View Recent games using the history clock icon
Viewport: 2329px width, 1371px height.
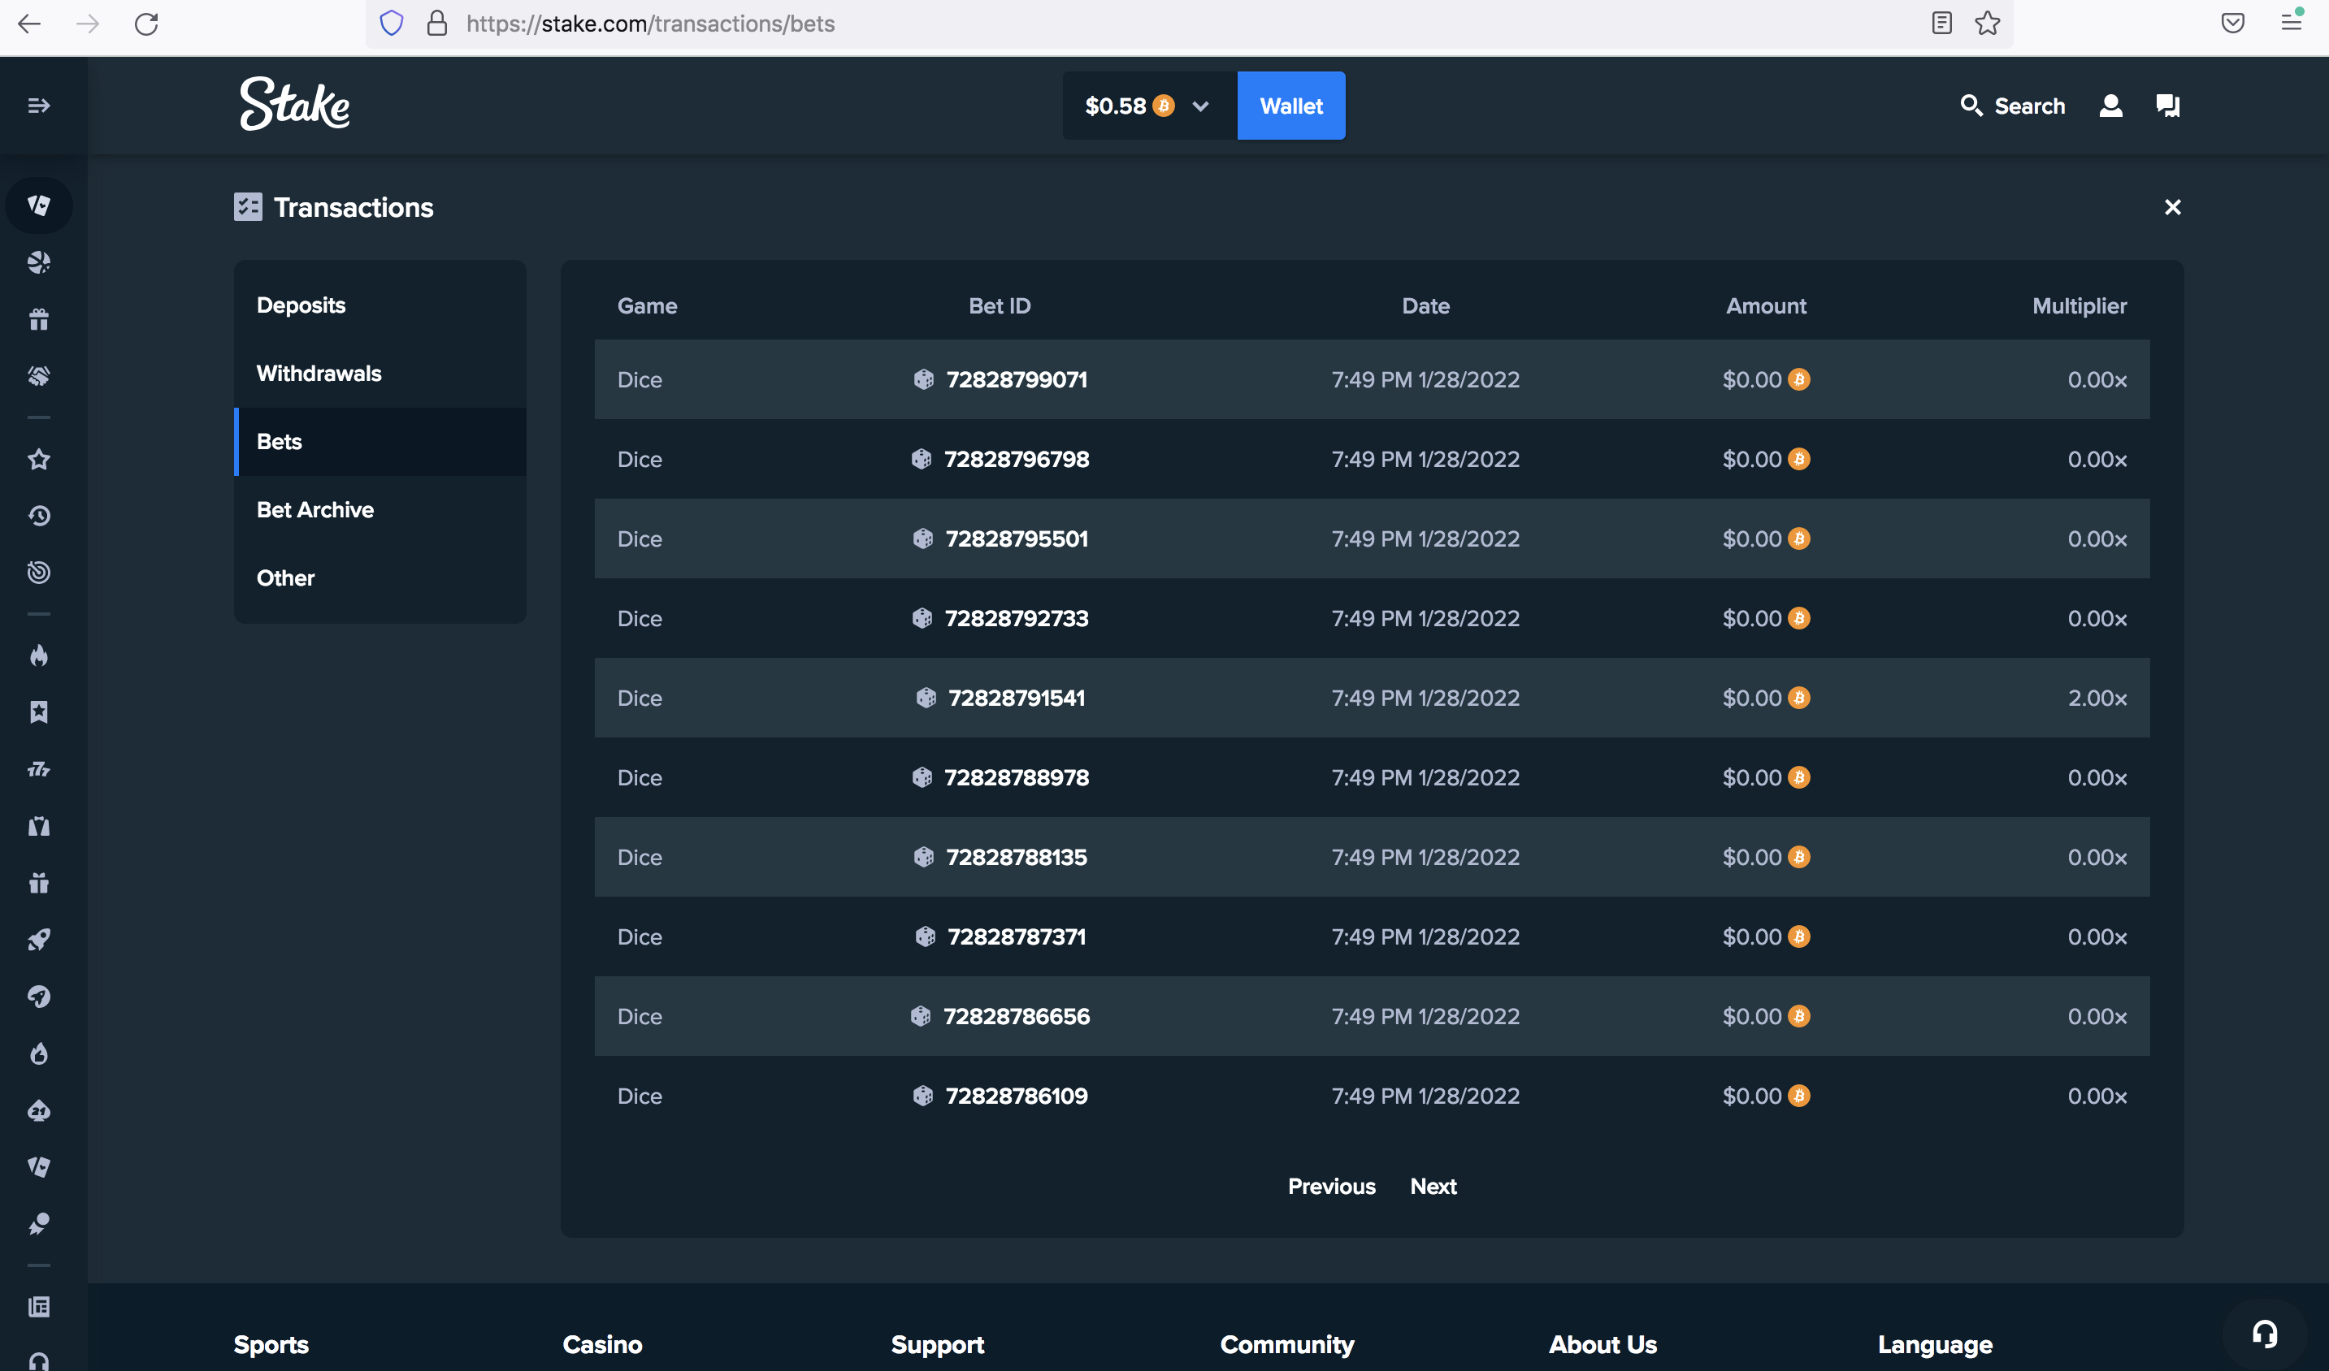[x=39, y=516]
